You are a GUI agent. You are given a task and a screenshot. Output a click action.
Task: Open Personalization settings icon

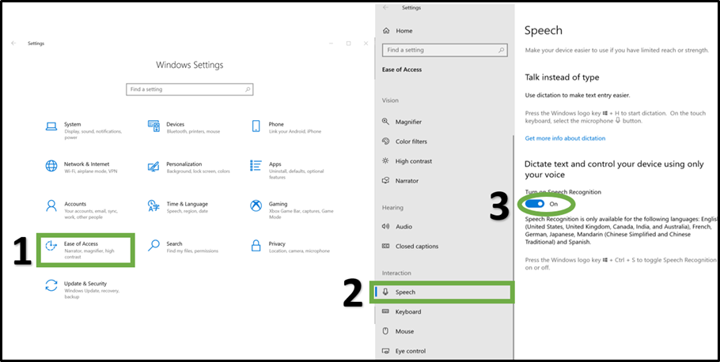tap(153, 167)
